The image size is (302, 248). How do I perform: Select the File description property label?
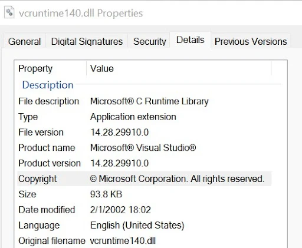point(49,101)
